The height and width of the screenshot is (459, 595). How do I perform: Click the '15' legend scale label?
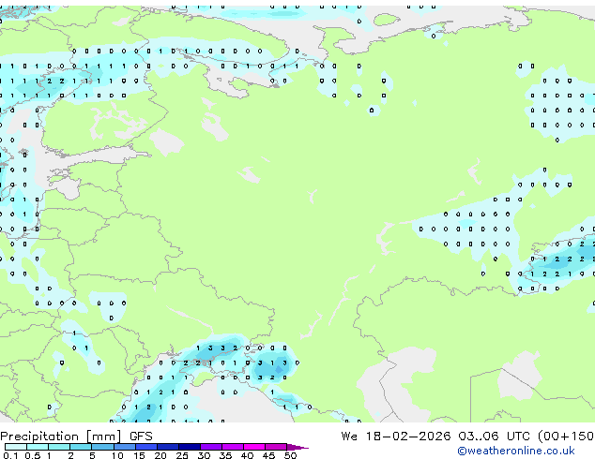pyautogui.click(x=139, y=455)
